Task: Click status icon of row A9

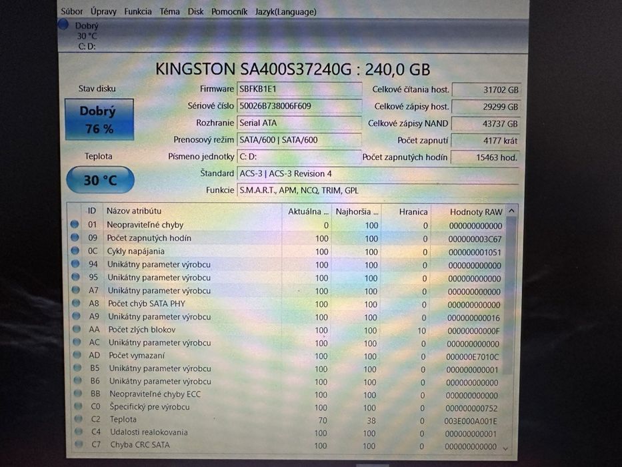Action: pyautogui.click(x=76, y=316)
